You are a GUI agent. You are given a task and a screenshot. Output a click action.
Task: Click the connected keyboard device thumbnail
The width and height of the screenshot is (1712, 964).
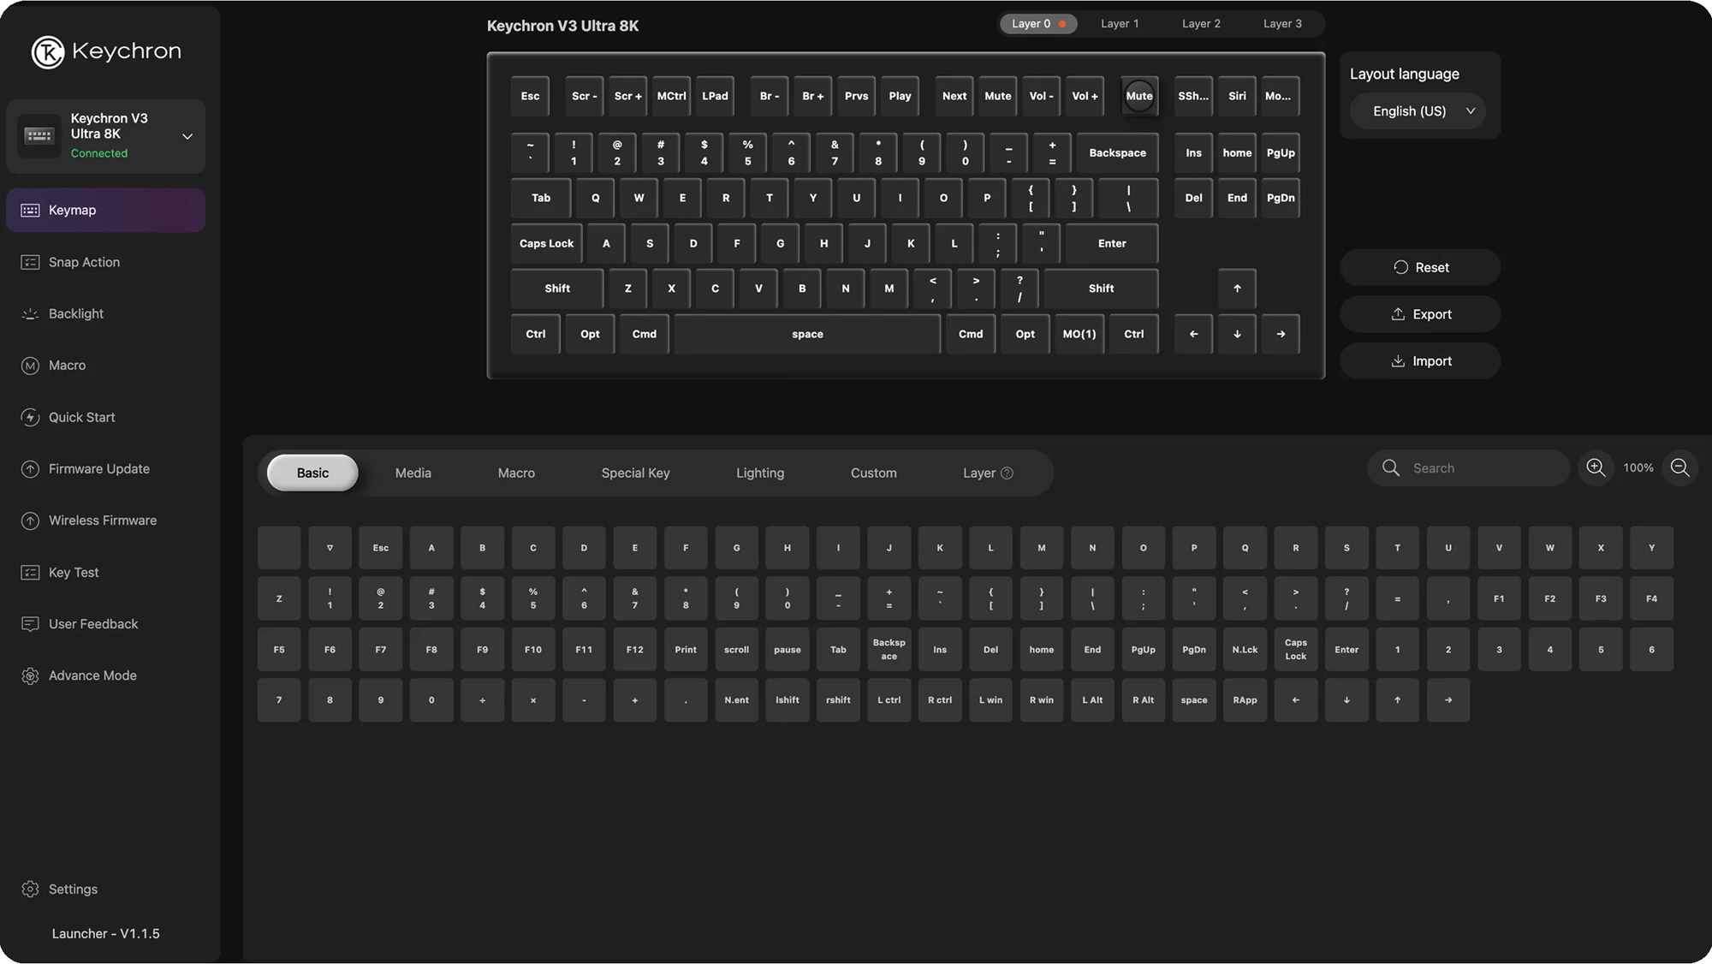pos(39,136)
